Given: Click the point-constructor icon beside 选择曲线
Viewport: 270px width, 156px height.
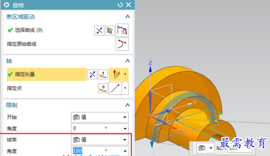Looking at the screenshot, I should [x=99, y=31].
